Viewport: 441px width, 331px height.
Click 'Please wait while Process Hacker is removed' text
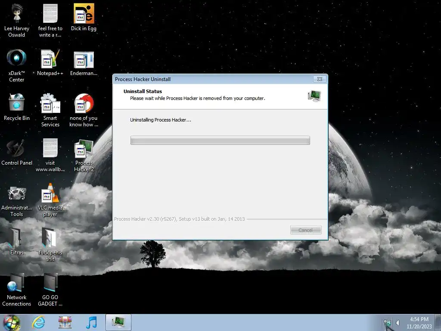(197, 98)
